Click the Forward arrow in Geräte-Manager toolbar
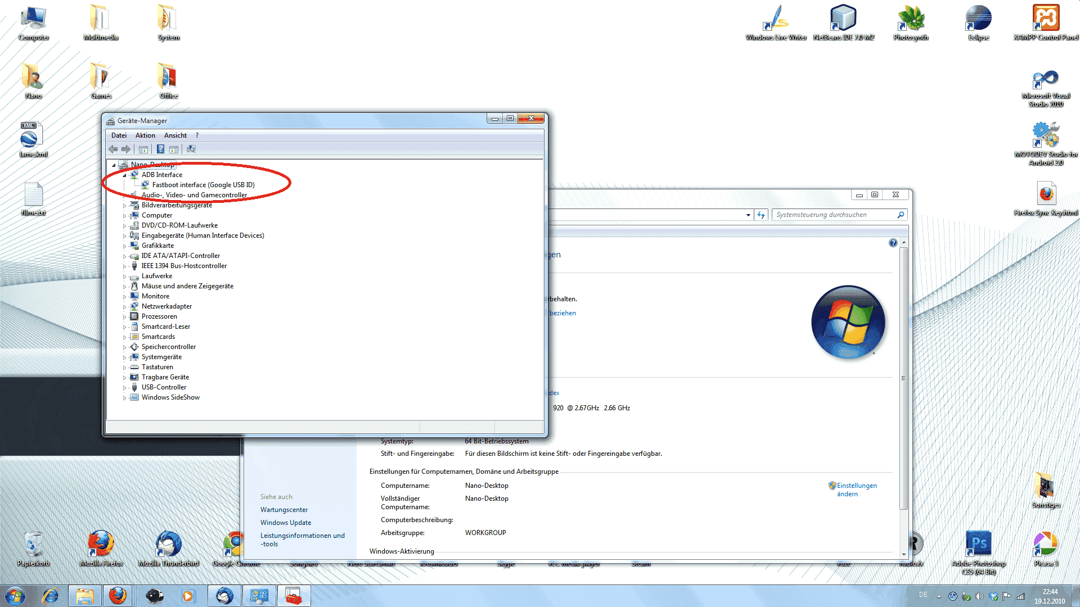This screenshot has width=1080, height=607. tap(126, 150)
